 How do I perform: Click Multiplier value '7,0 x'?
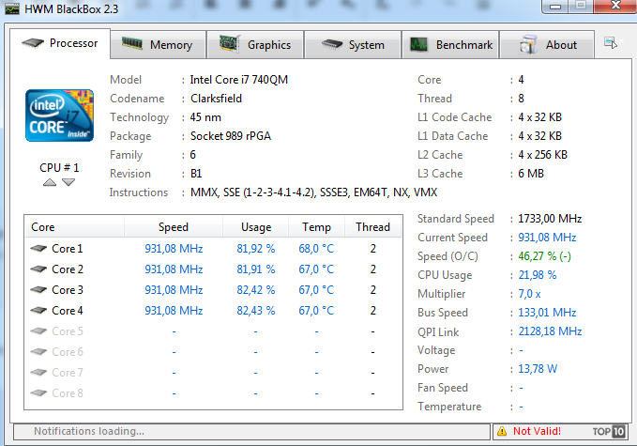coord(529,294)
